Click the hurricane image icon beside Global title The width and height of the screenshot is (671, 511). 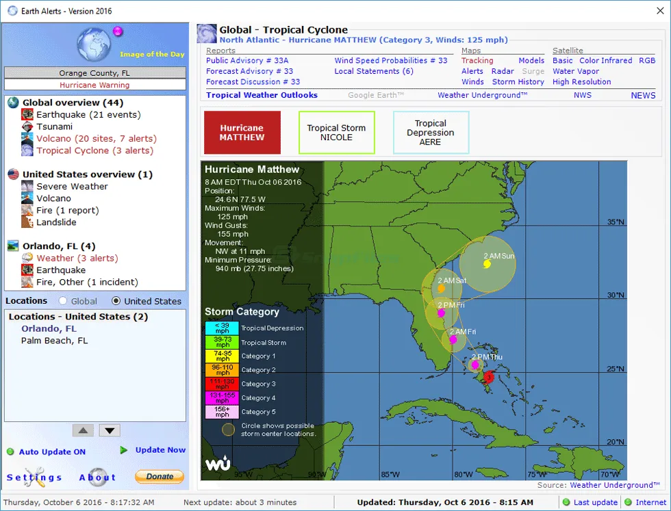207,34
